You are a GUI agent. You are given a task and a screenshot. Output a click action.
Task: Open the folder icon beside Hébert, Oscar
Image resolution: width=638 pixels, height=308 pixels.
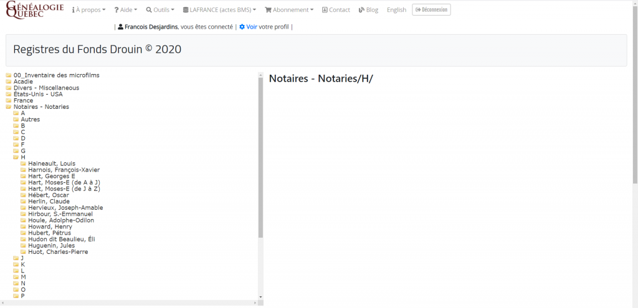point(23,195)
